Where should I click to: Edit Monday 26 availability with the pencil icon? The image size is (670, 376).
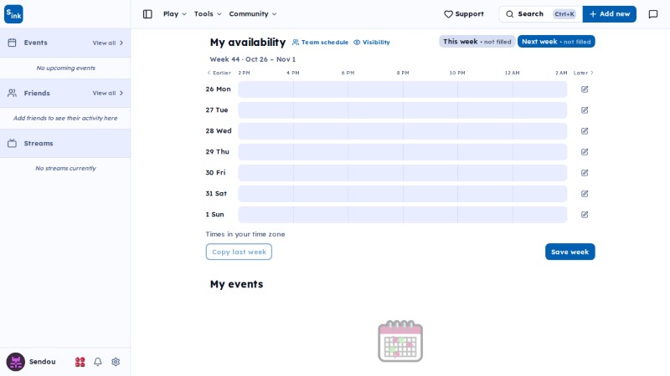(585, 89)
